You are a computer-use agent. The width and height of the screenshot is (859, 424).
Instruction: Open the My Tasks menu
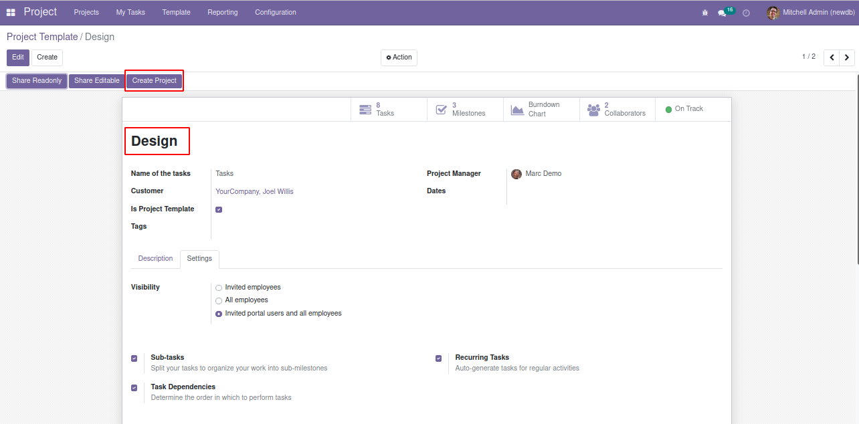130,13
